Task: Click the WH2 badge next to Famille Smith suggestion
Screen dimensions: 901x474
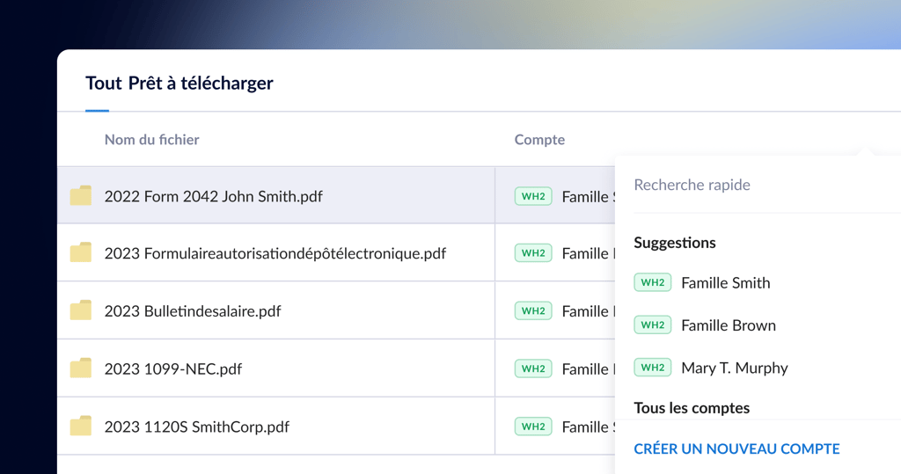Action: pos(652,282)
